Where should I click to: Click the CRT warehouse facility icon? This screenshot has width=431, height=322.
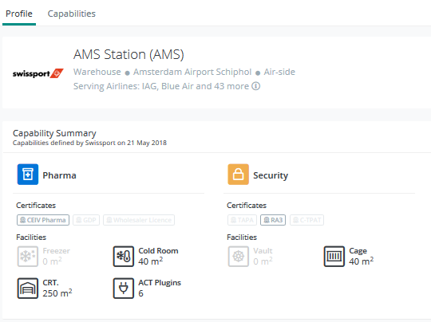[28, 289]
